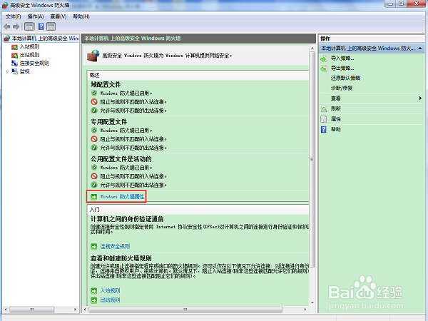Click the brick wall globe icon in overview
Image resolution: width=428 pixels, height=321 pixels.
(x=93, y=56)
